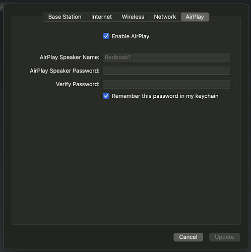This screenshot has width=251, height=252.
Task: Click the Verify Password label
Action: [x=78, y=84]
